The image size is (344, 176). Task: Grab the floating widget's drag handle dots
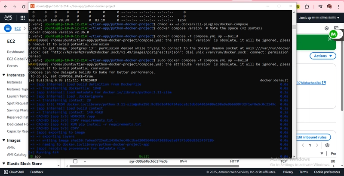pos(340,34)
